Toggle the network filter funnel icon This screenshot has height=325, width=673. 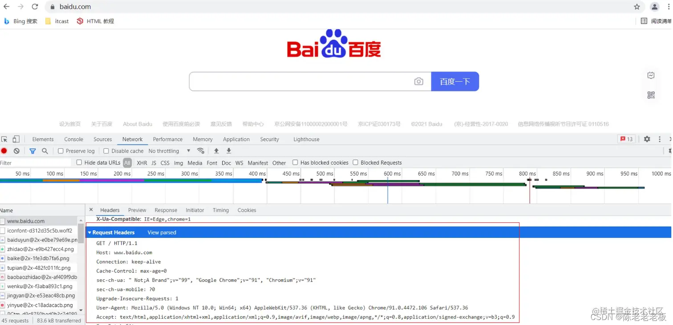32,151
